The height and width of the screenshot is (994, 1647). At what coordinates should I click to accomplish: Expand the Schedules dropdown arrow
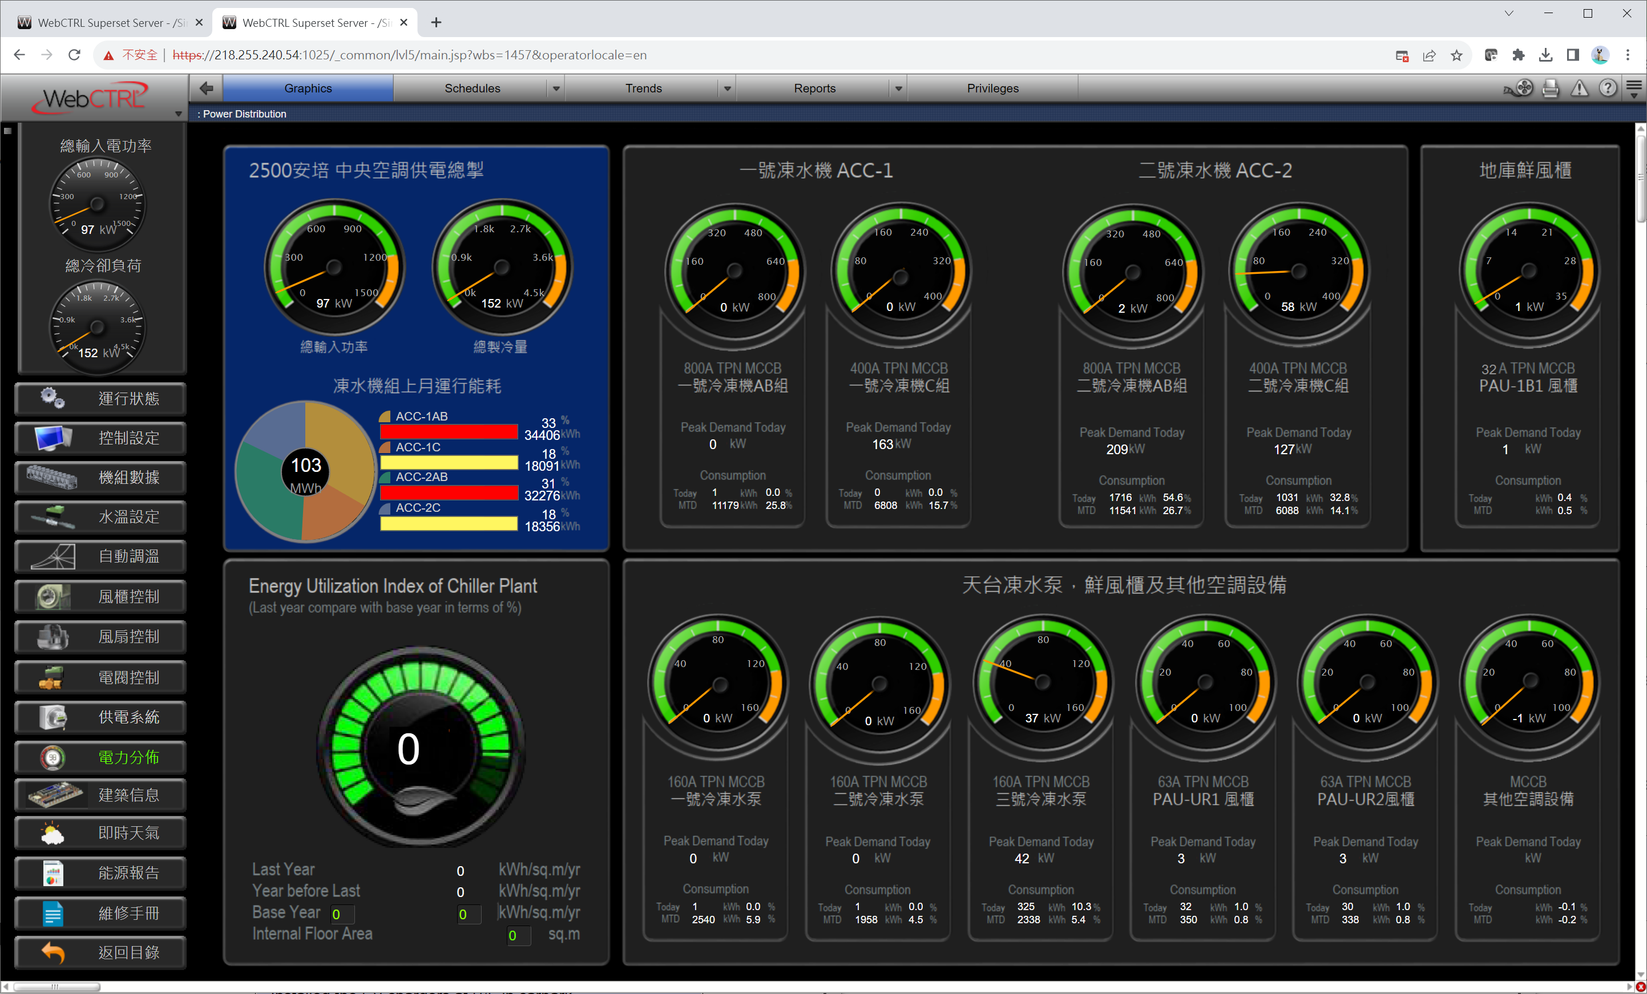tap(556, 88)
